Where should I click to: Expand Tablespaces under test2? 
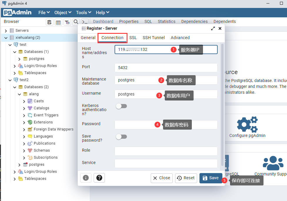click(x=15, y=179)
